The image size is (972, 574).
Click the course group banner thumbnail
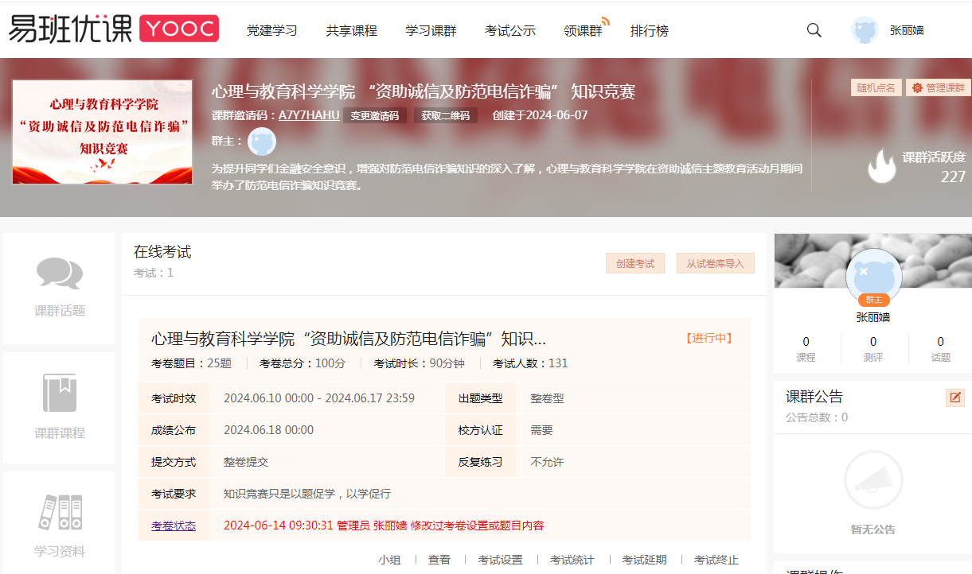(x=102, y=132)
